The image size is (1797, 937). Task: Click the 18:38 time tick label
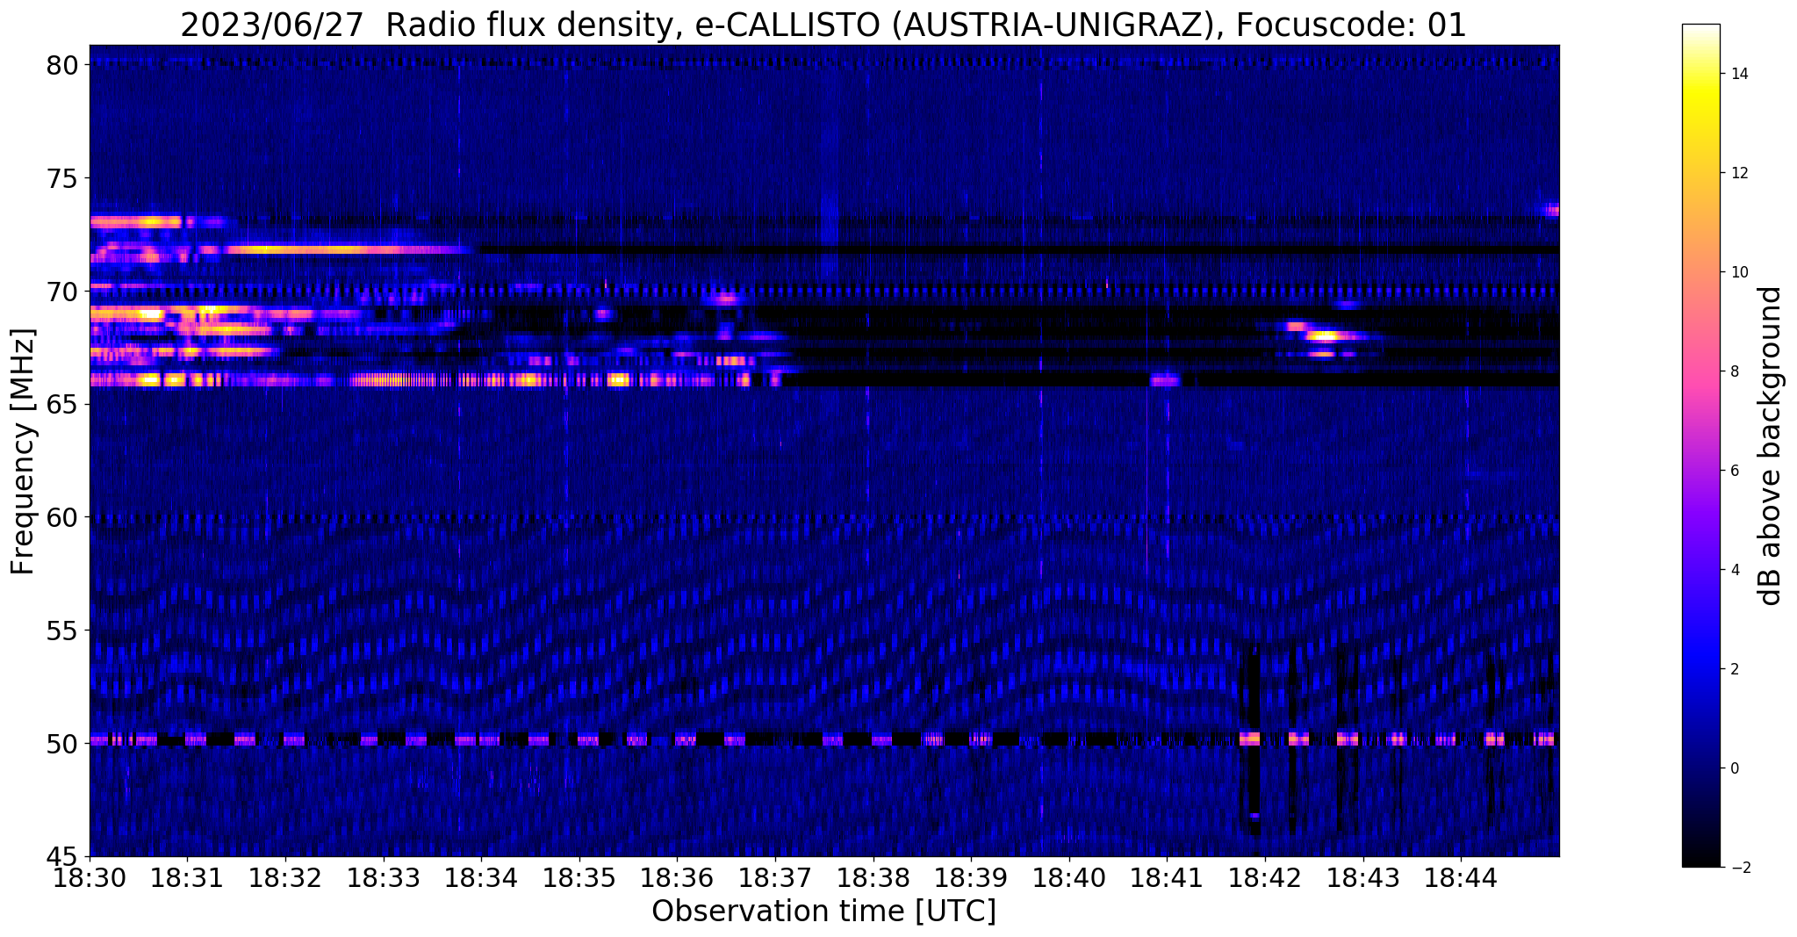873,877
